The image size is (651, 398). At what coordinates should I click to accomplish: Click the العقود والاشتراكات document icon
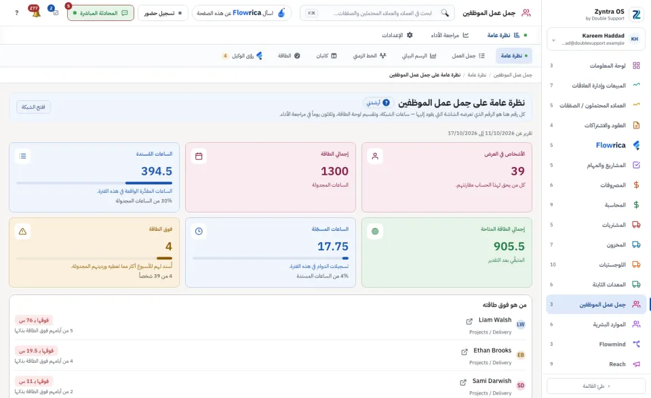click(x=636, y=125)
